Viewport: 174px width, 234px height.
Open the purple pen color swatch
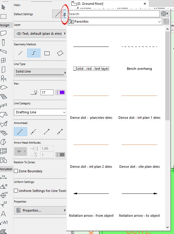60,93
